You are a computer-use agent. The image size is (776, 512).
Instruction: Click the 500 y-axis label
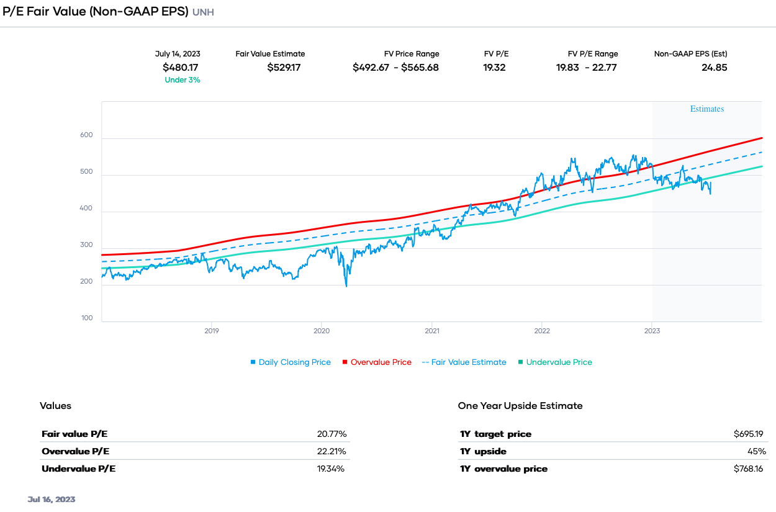86,172
